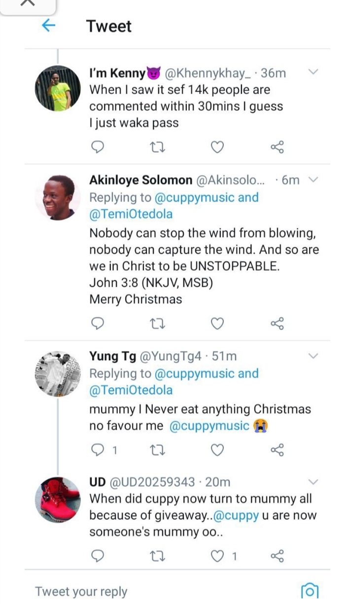Expand options chevron on Akinloye Solomon's tweet
347x604 pixels.
[313, 180]
